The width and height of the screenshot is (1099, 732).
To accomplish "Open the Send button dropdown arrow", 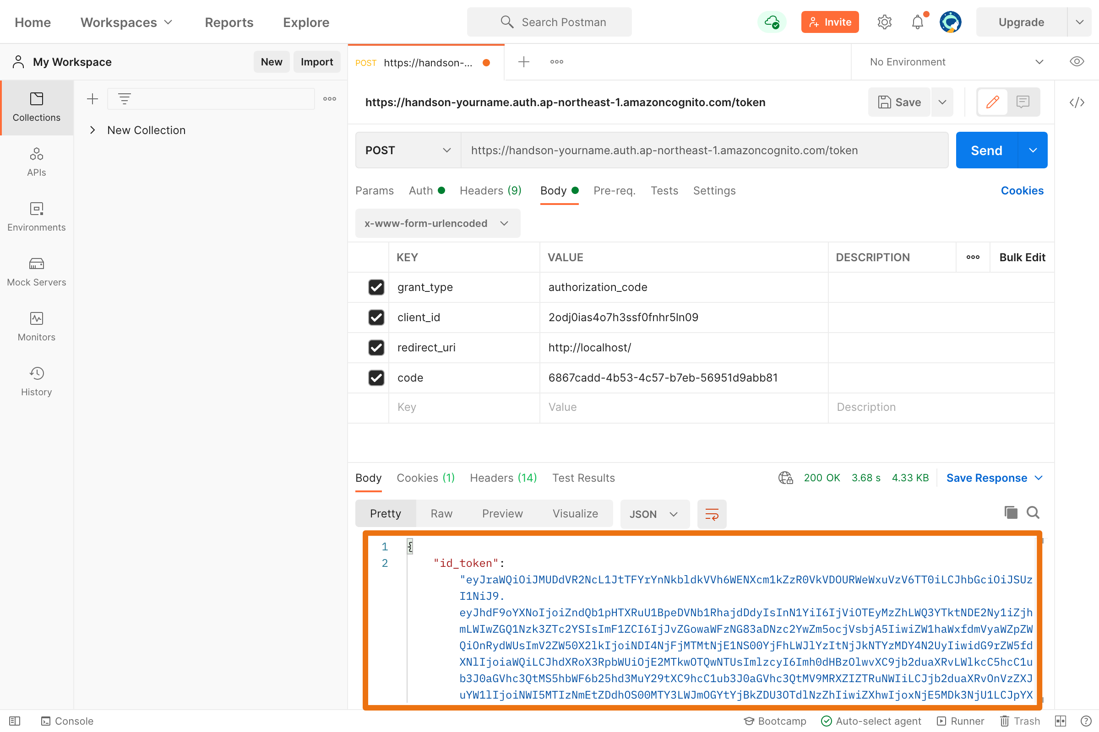I will (x=1033, y=151).
